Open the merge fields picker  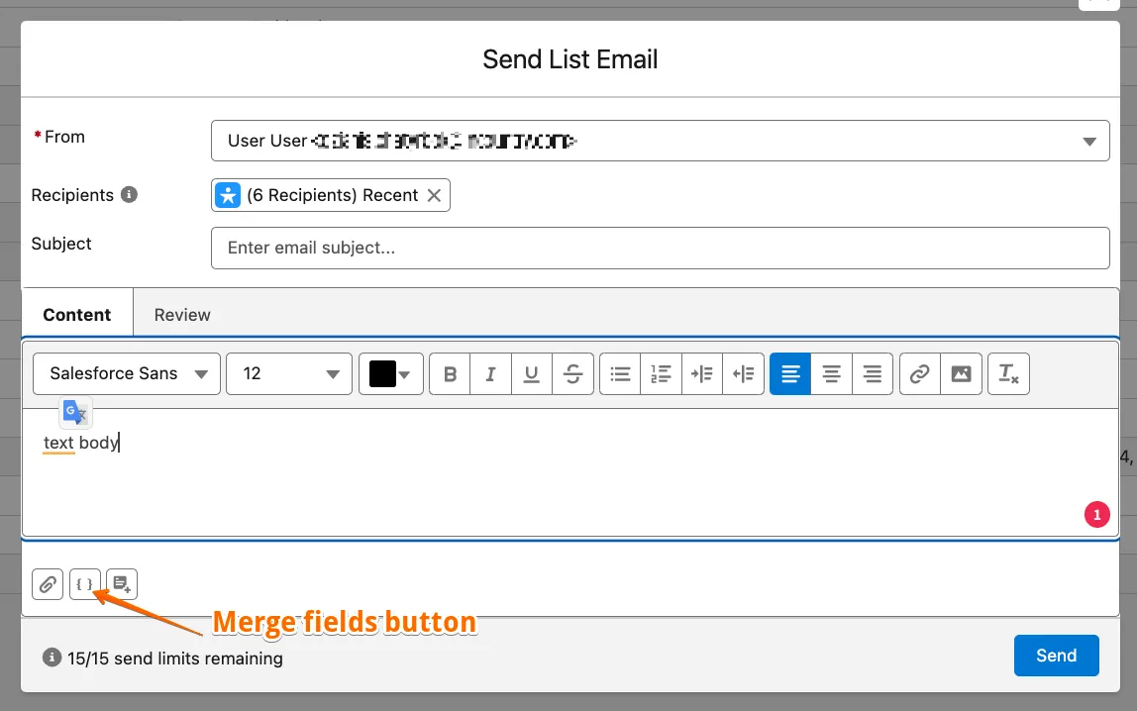point(84,584)
